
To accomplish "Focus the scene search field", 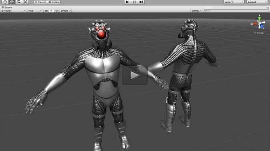I will coord(236,10).
